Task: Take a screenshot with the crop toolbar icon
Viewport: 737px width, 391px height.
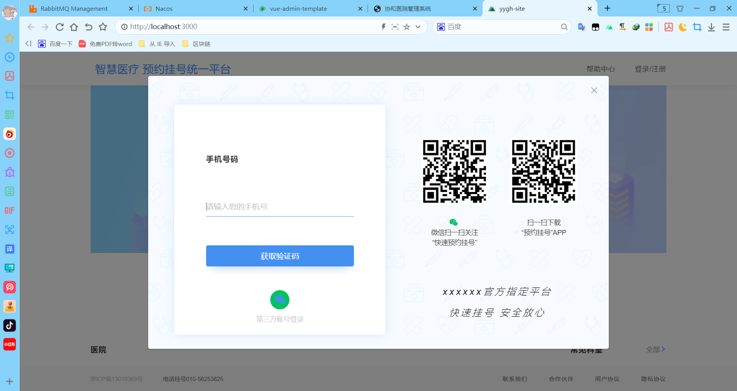Action: tap(697, 27)
